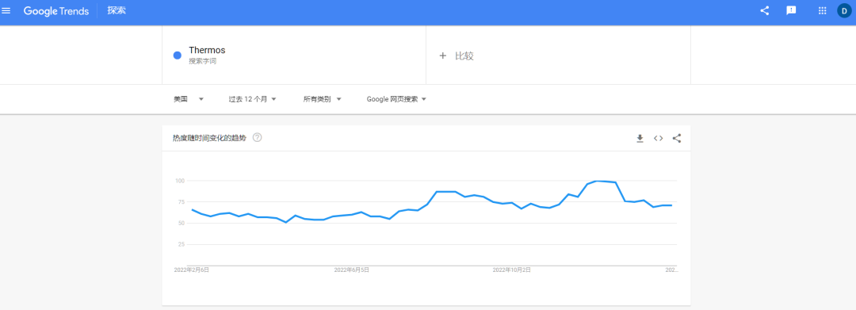856x310 pixels.
Task: Click the chart peak near 100
Action: coord(598,181)
